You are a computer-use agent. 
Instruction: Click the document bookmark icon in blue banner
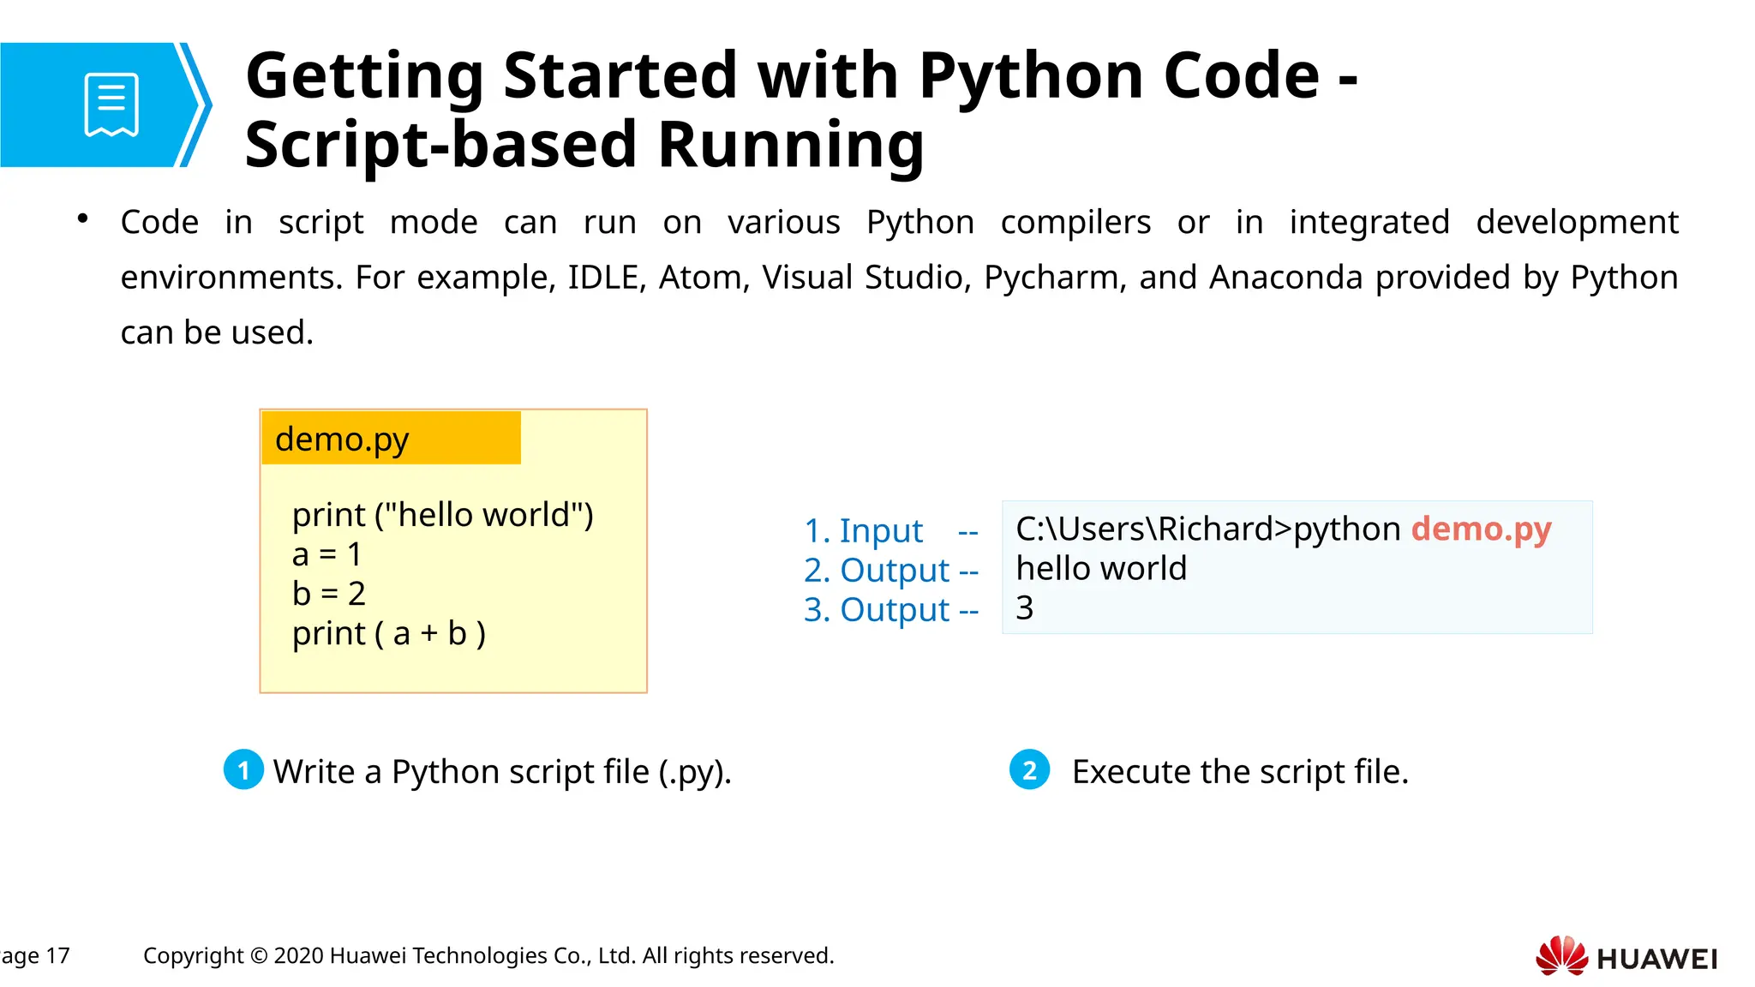point(111,105)
